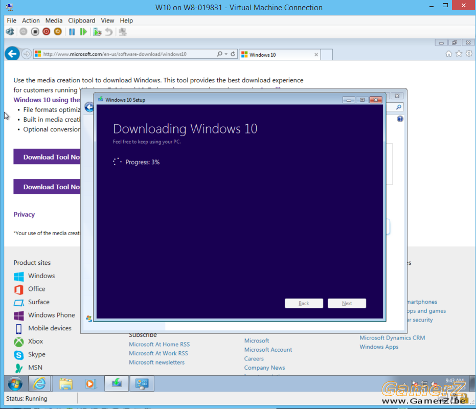The width and height of the screenshot is (476, 409).
Task: Click the Internet Explorer forward arrow
Action: (x=27, y=54)
